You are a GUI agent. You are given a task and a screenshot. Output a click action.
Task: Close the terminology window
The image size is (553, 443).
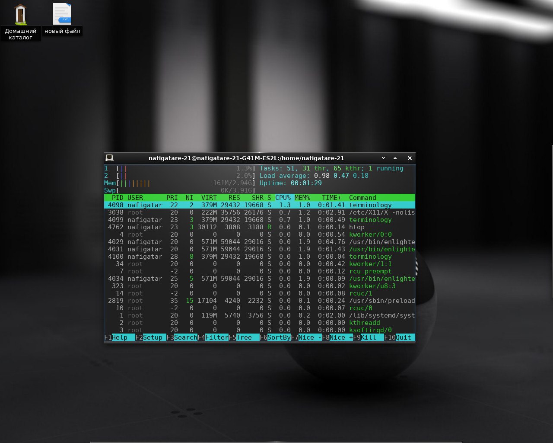(410, 158)
